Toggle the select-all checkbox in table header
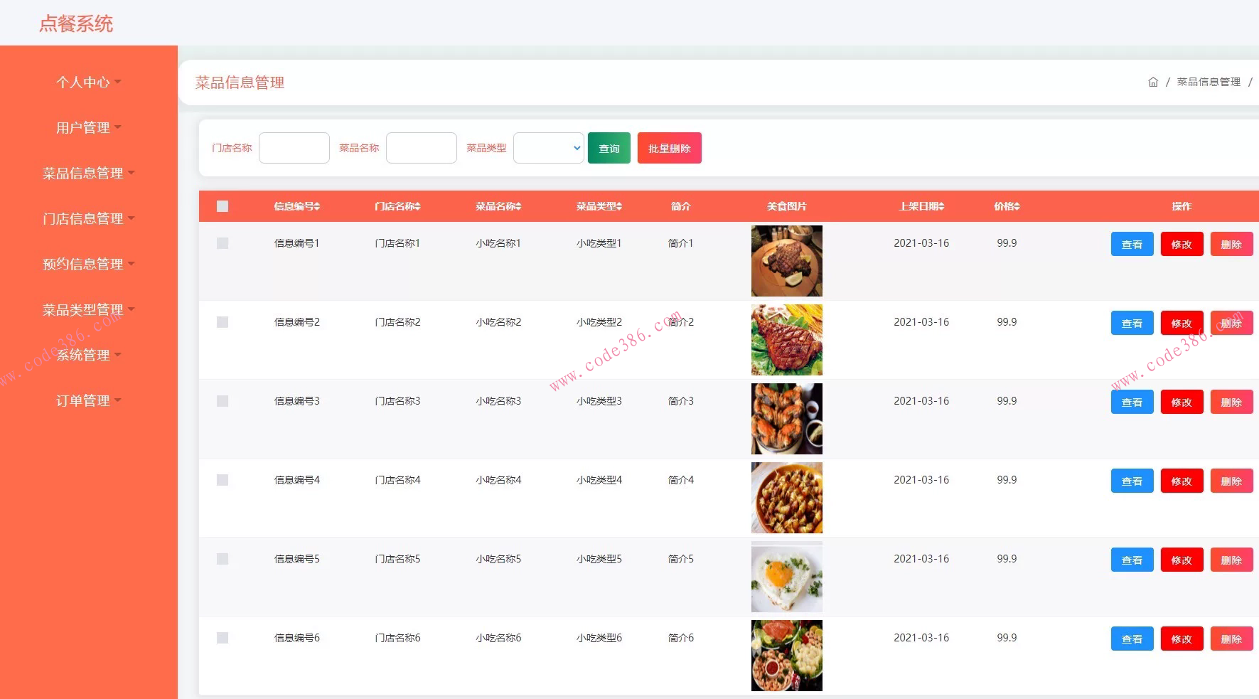Viewport: 1259px width, 699px height. coord(223,206)
